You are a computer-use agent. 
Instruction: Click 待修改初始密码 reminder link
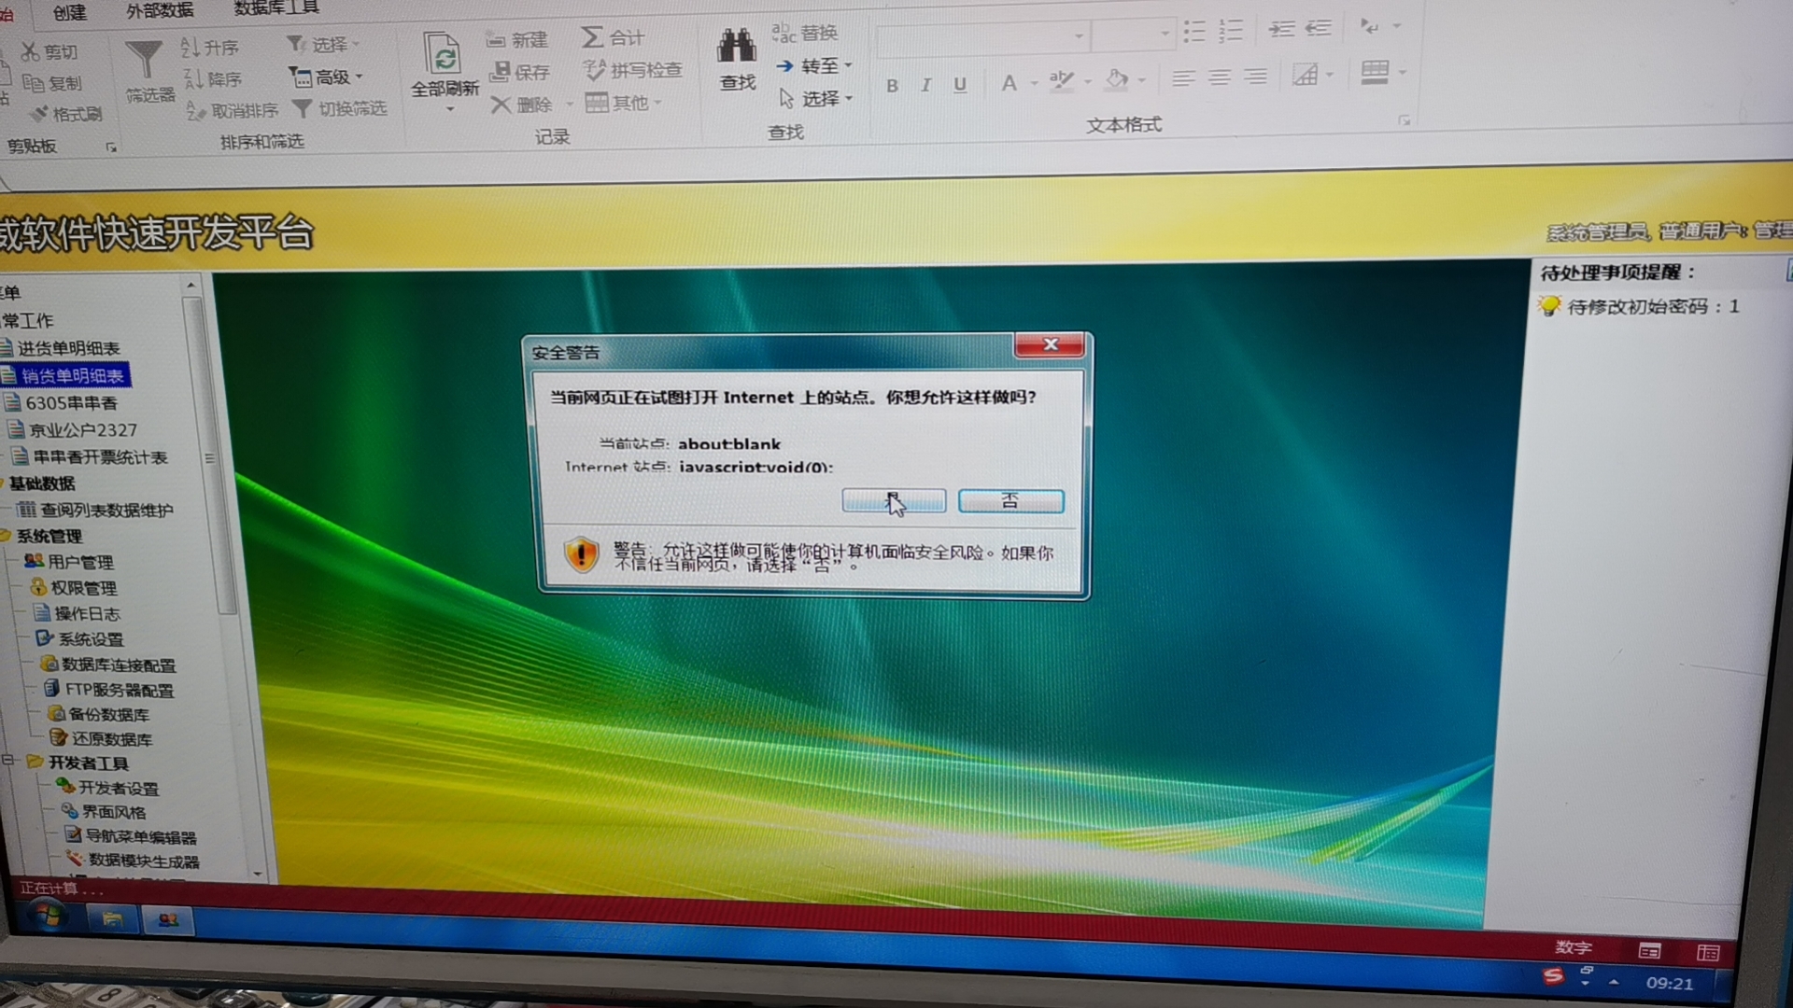point(1652,307)
